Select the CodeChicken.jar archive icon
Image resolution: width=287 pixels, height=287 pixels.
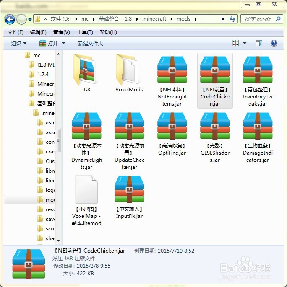point(215,70)
